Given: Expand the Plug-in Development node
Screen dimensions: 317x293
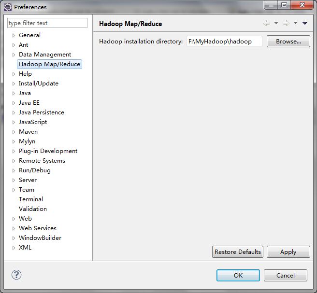Looking at the screenshot, I should (x=14, y=151).
